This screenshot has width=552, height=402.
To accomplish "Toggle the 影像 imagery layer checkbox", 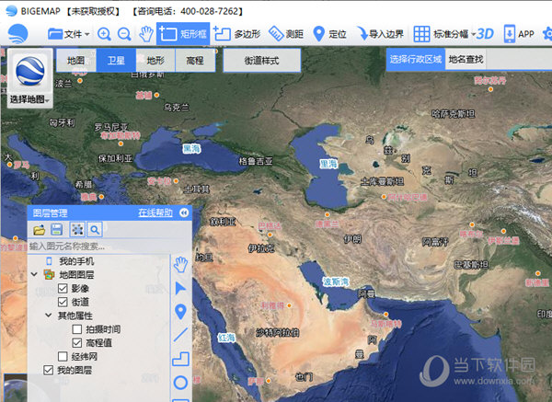I will (x=63, y=288).
